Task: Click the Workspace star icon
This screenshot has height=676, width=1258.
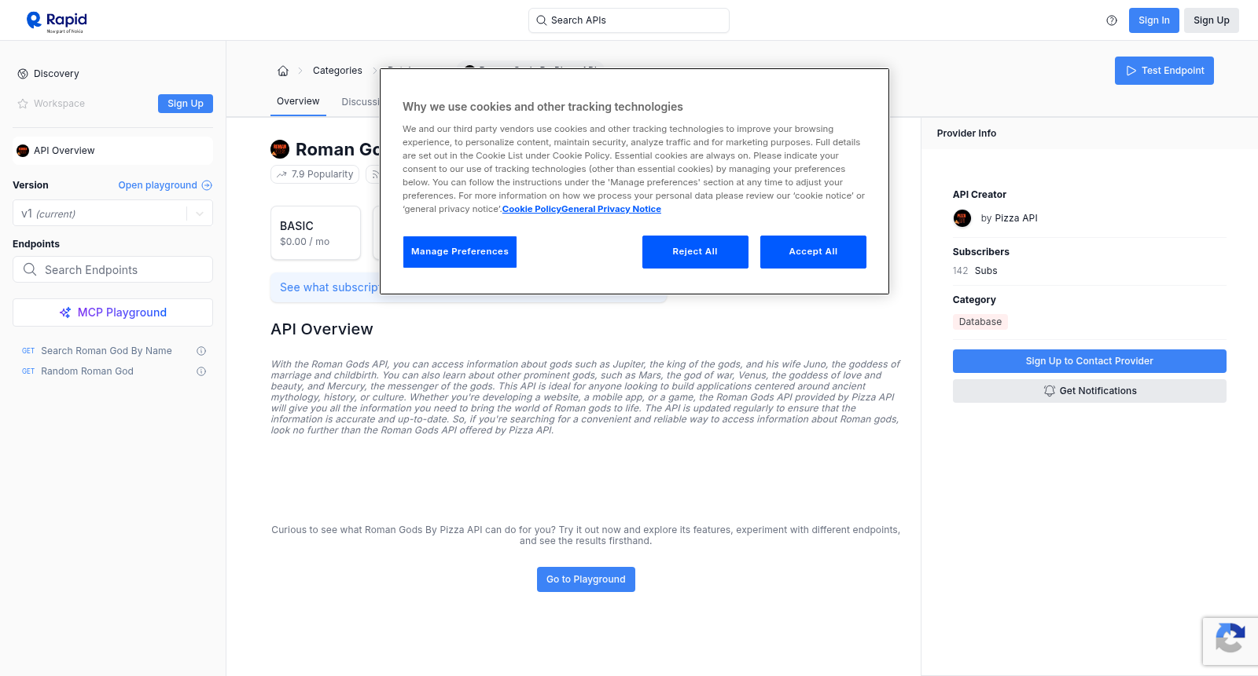Action: pyautogui.click(x=23, y=104)
